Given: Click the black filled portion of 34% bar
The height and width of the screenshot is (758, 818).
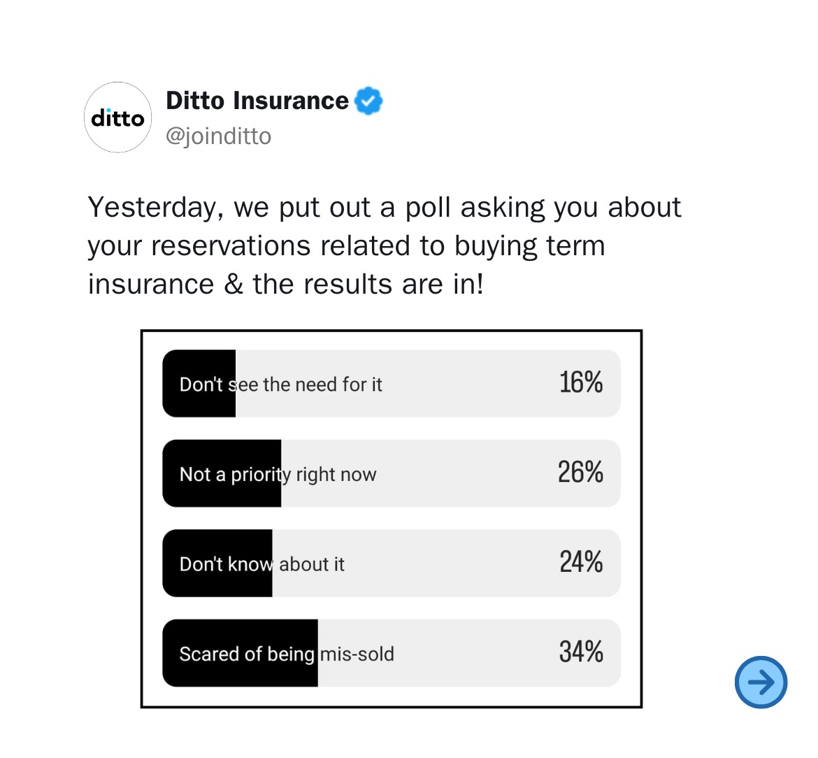Looking at the screenshot, I should click(x=240, y=652).
